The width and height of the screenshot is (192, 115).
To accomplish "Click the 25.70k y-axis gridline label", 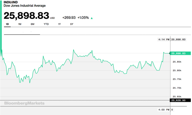I will pyautogui.click(x=177, y=88).
